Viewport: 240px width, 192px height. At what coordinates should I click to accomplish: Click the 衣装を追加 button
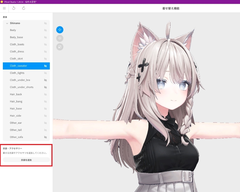point(26,160)
